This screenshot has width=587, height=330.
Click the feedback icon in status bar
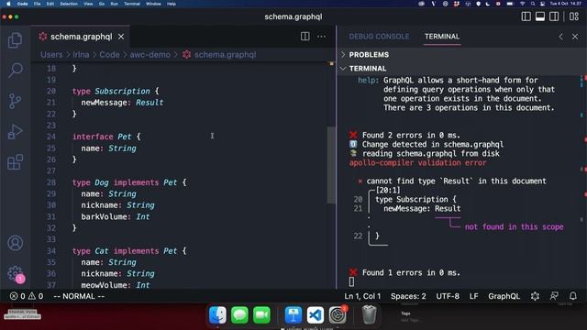(554, 296)
